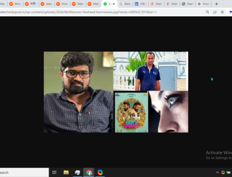Open the 'Padm' browser tab
Viewport: 232px width, 177px height.
78,4
